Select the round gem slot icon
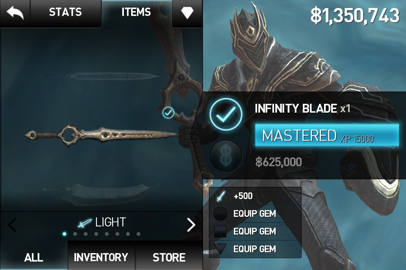This screenshot has height=270, width=406. (x=220, y=213)
